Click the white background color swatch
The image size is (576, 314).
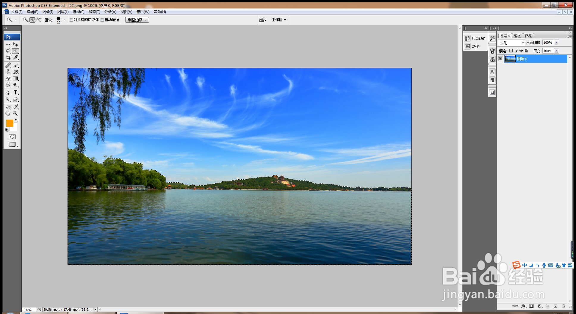point(15,128)
